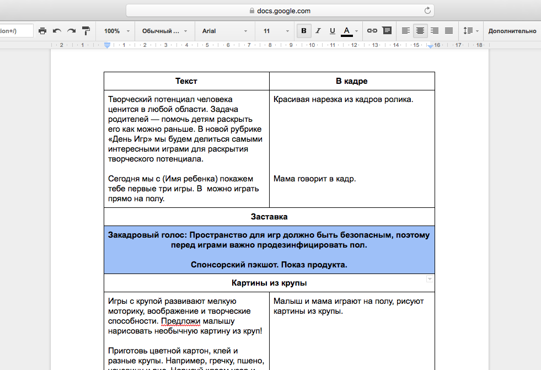Image resolution: width=541 pixels, height=370 pixels.
Task: Toggle italic formatting
Action: tap(318, 31)
